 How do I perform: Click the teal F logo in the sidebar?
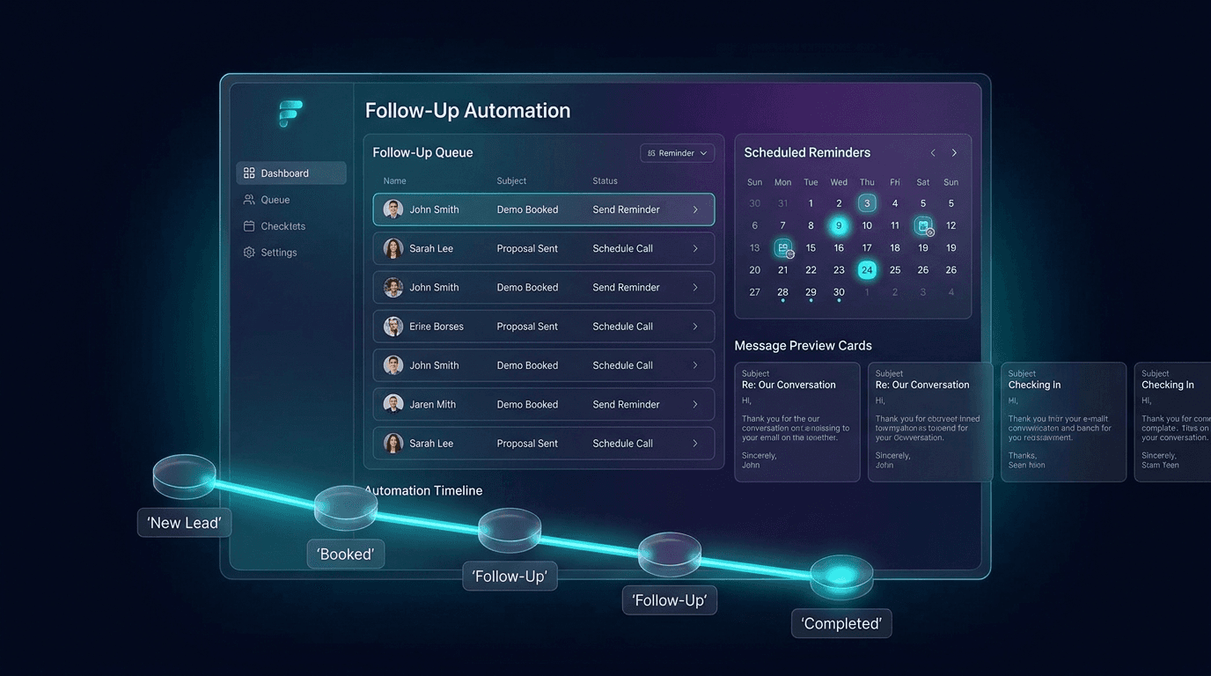(x=290, y=114)
